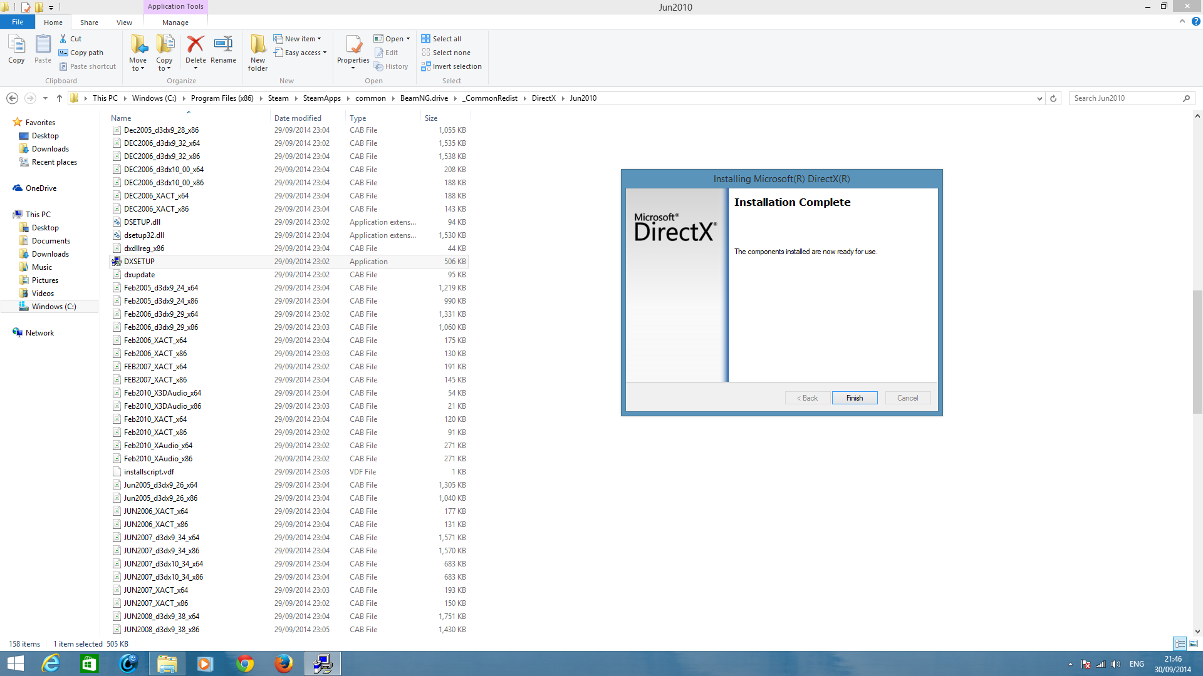The width and height of the screenshot is (1203, 676).
Task: Open the File menu tab
Action: click(x=18, y=22)
